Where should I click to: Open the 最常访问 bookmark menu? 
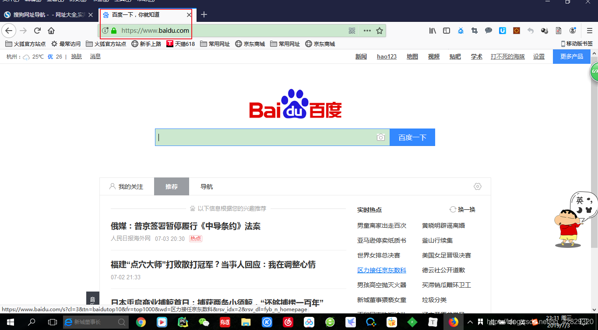click(x=66, y=44)
